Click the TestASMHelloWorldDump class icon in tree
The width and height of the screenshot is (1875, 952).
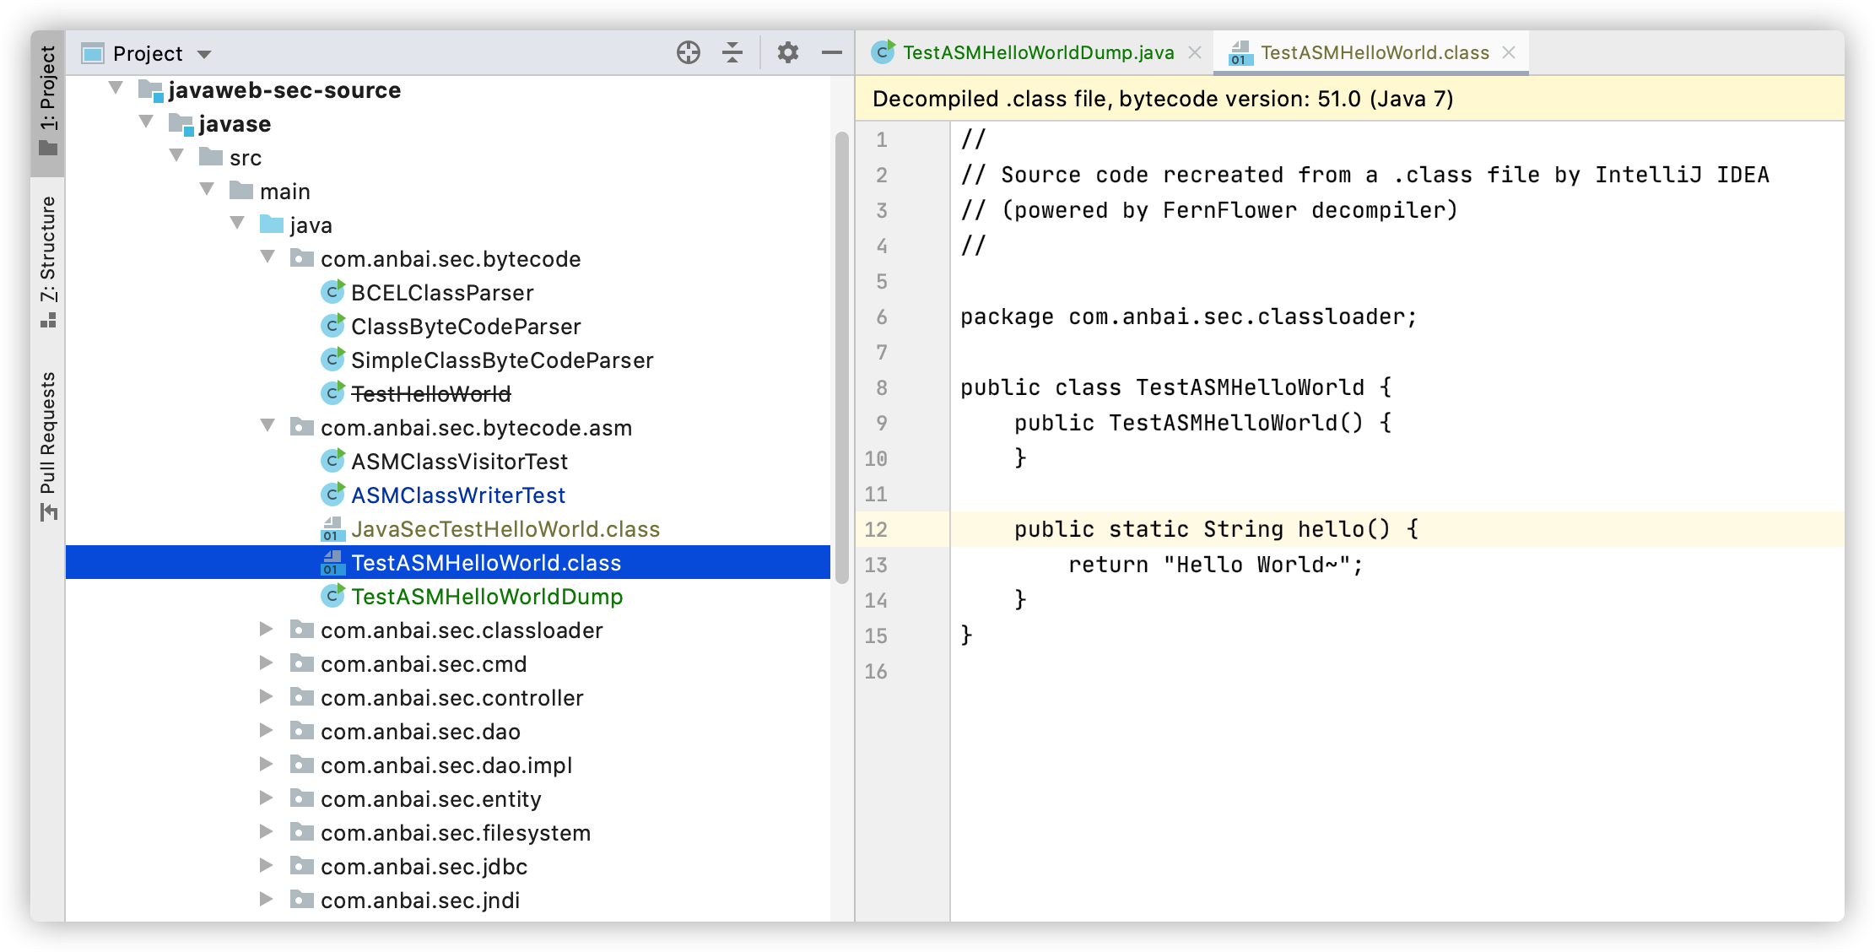tap(333, 597)
